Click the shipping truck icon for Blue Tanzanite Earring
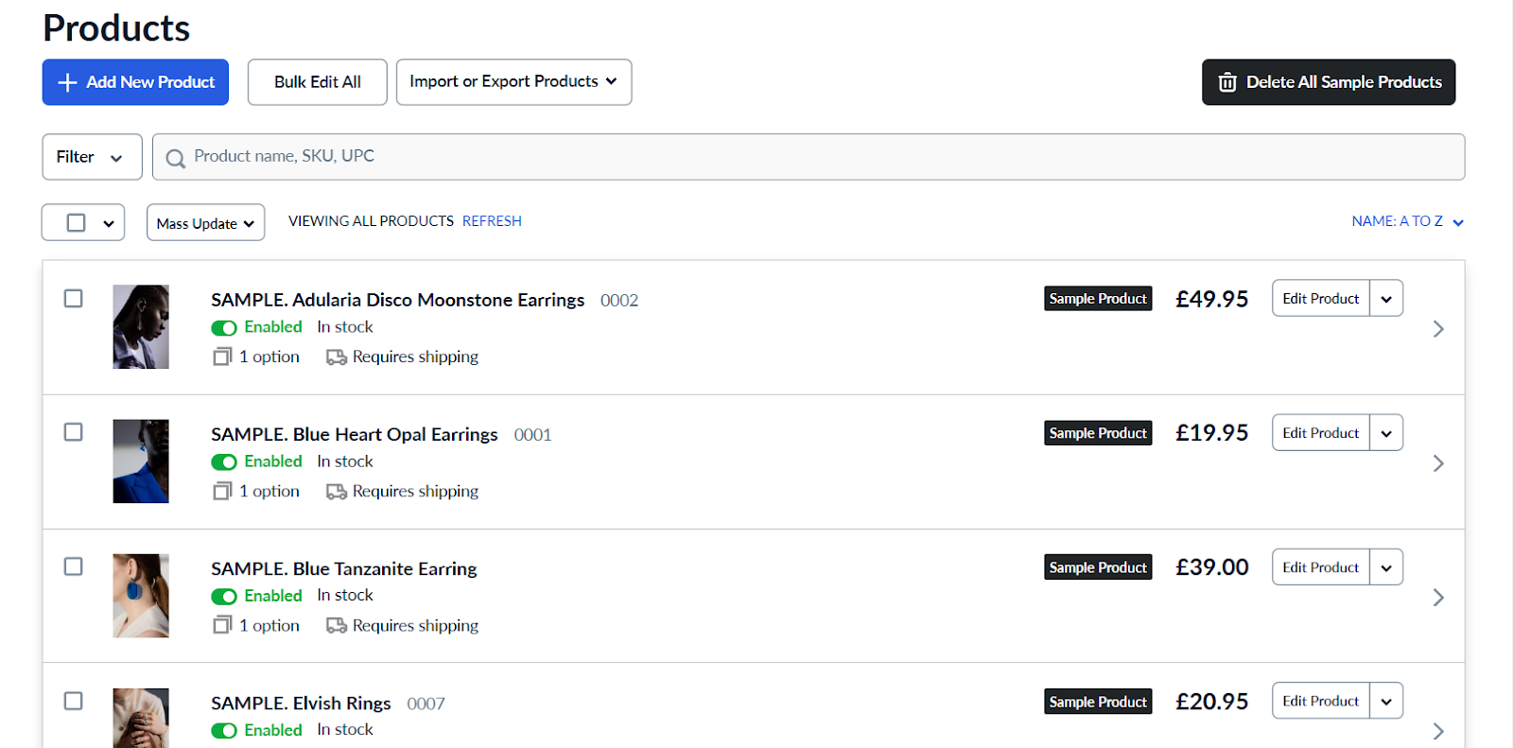 click(337, 626)
